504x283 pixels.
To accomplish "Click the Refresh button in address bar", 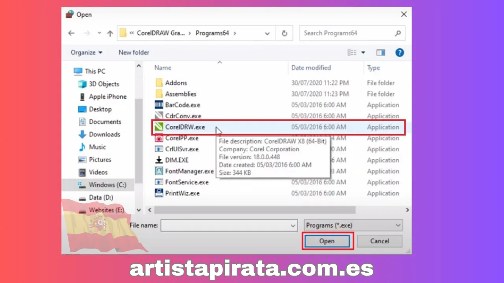I will click(284, 33).
